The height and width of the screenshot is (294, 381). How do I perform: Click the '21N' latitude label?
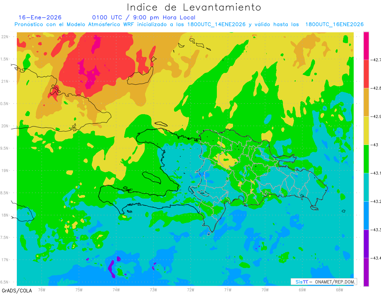5,81
